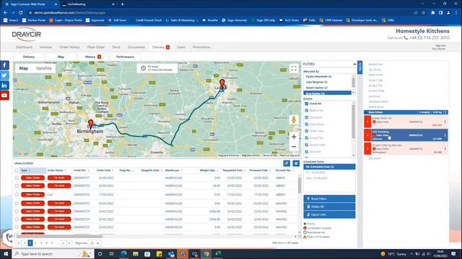The image size is (462, 259).
Task: Click the Export Jobs button
Action: click(x=329, y=214)
